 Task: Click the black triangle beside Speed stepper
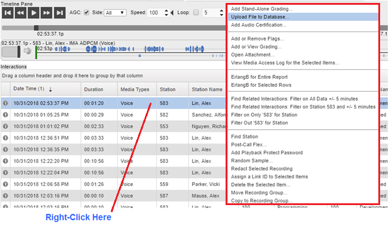tap(172, 12)
